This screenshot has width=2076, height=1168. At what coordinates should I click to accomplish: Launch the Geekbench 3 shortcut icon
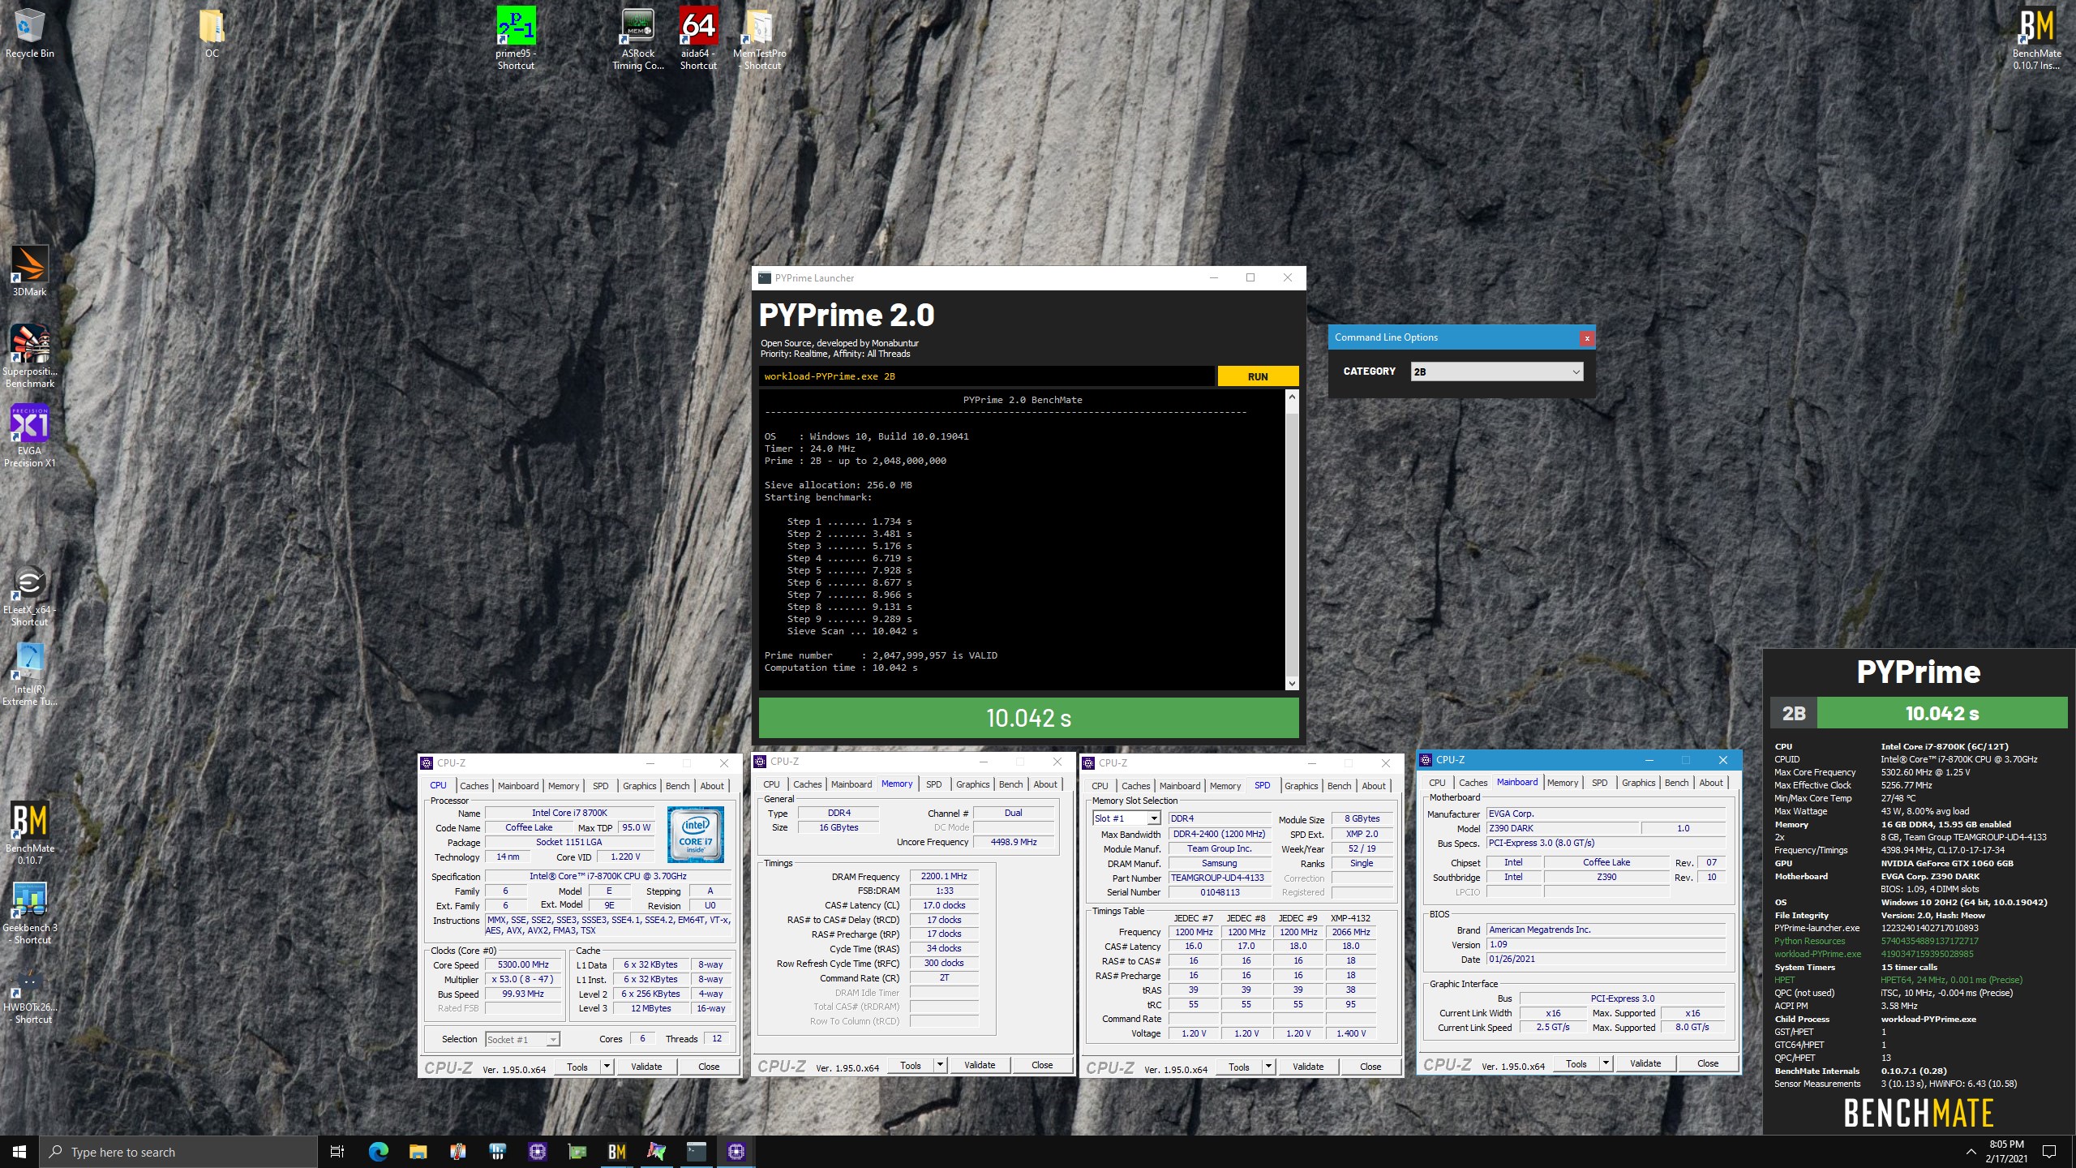pyautogui.click(x=29, y=913)
